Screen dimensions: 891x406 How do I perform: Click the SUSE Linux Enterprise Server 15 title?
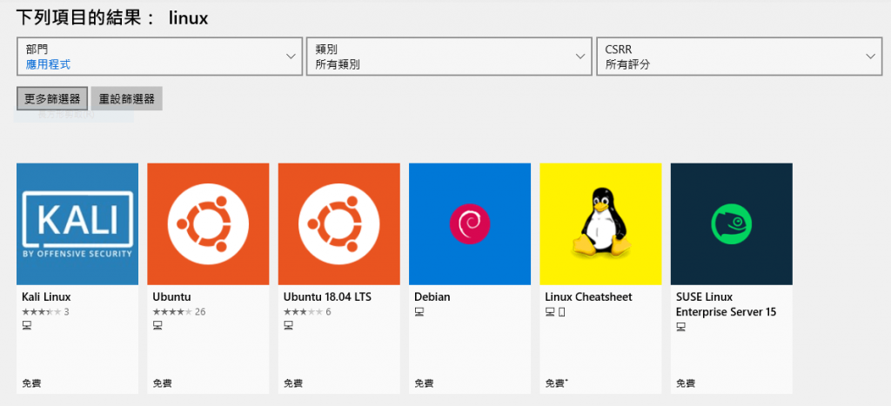[x=727, y=304]
